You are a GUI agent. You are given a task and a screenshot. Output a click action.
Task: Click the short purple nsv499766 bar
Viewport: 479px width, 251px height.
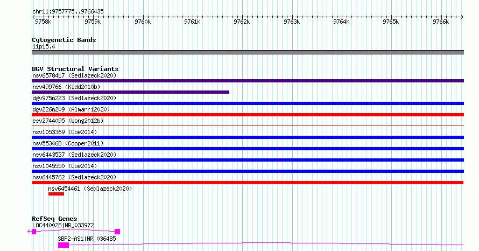(x=130, y=92)
